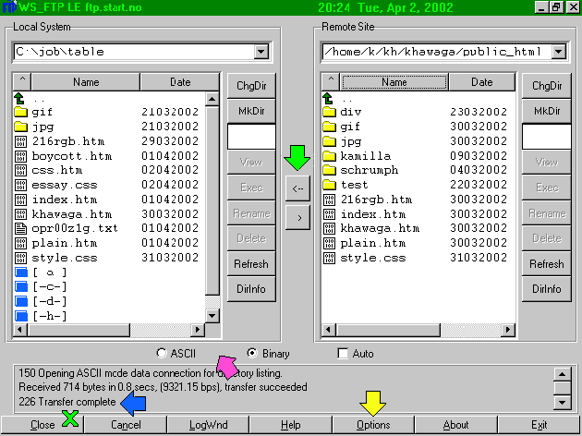
Task: Click the opr00z1g.txt text file icon
Action: 20,228
